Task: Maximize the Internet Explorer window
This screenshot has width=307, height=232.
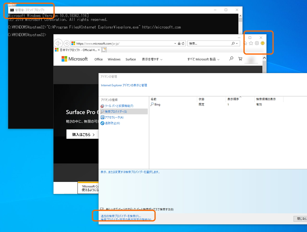Action: point(250,37)
